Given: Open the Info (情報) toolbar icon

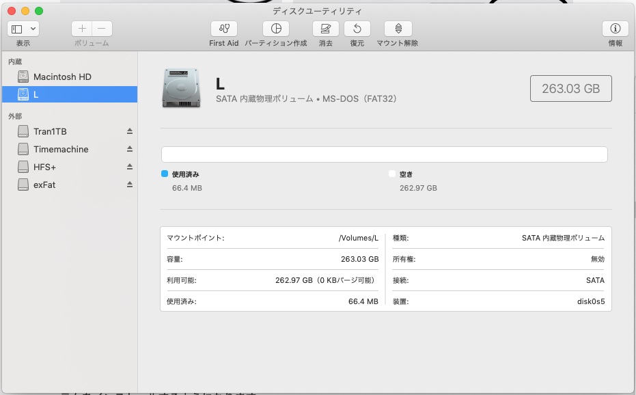Looking at the screenshot, I should pyautogui.click(x=616, y=29).
